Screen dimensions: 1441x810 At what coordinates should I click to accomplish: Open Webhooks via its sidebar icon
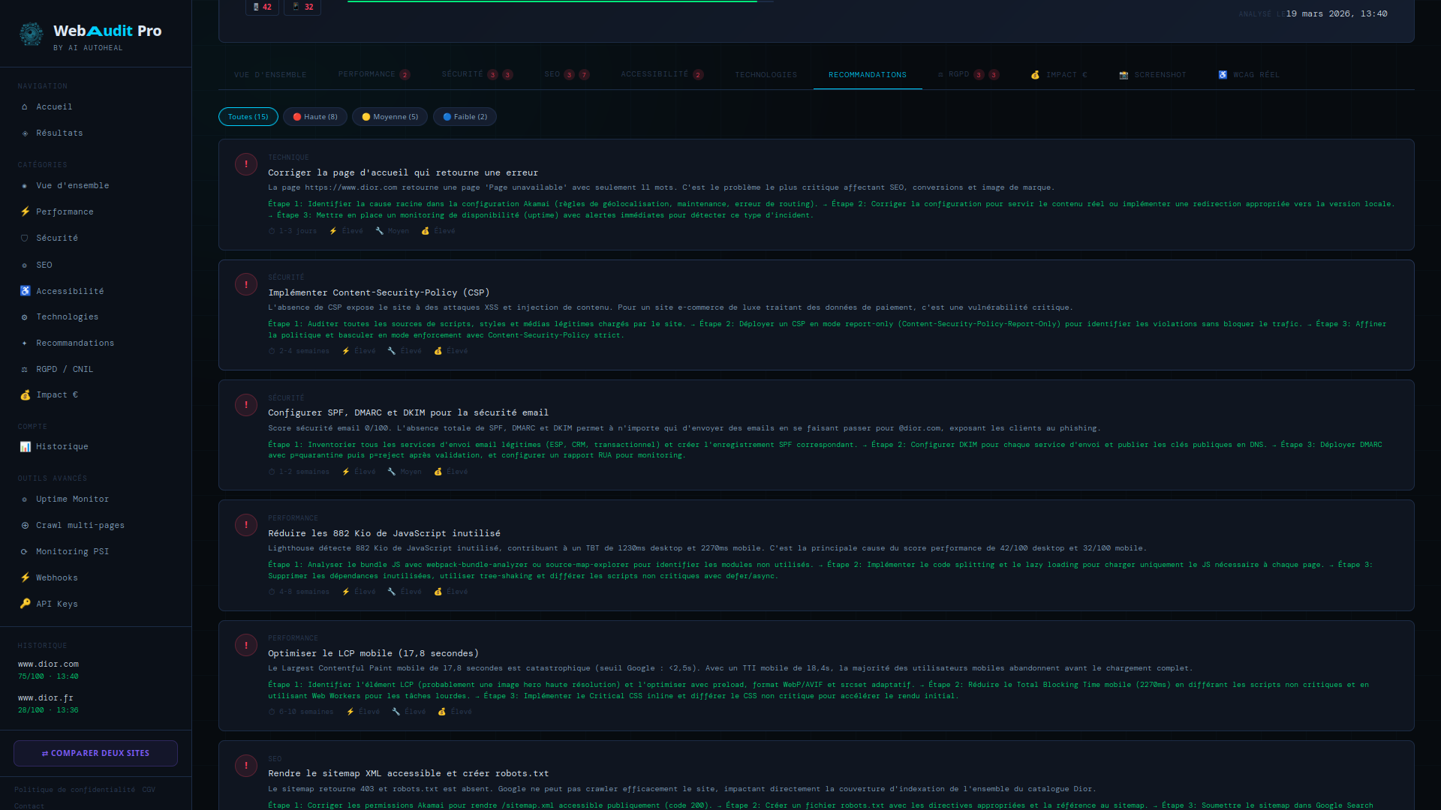(x=25, y=577)
